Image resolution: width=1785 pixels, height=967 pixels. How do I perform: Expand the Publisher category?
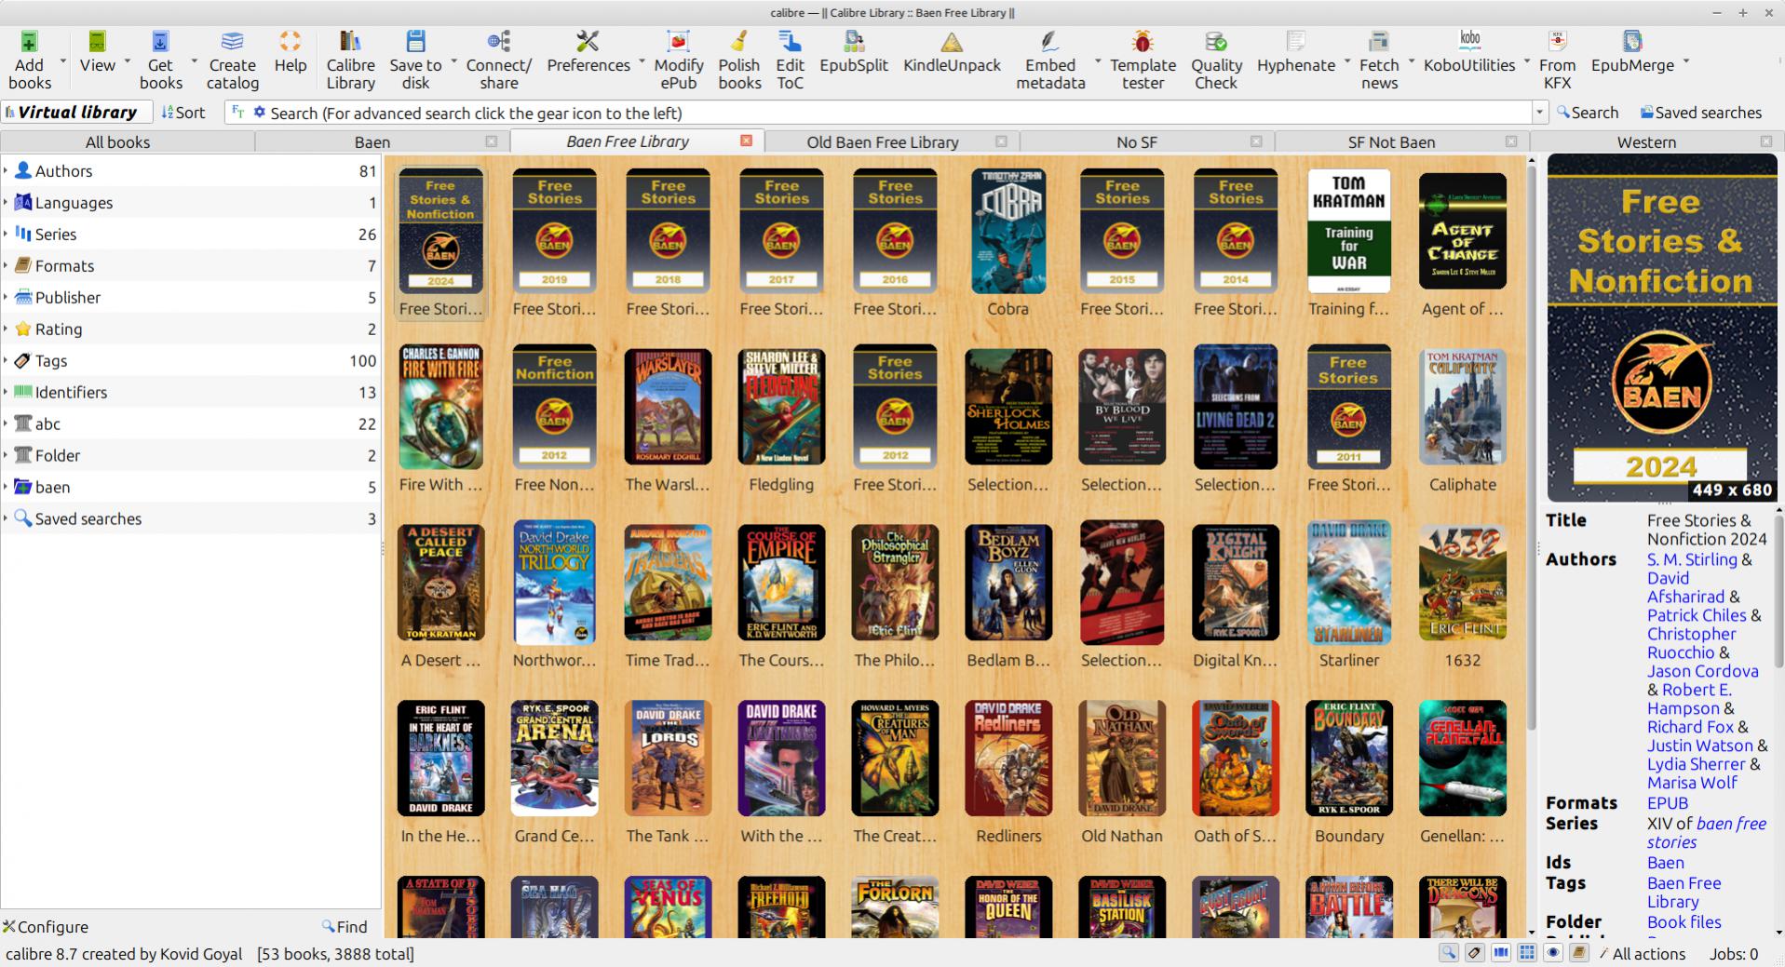(6, 298)
